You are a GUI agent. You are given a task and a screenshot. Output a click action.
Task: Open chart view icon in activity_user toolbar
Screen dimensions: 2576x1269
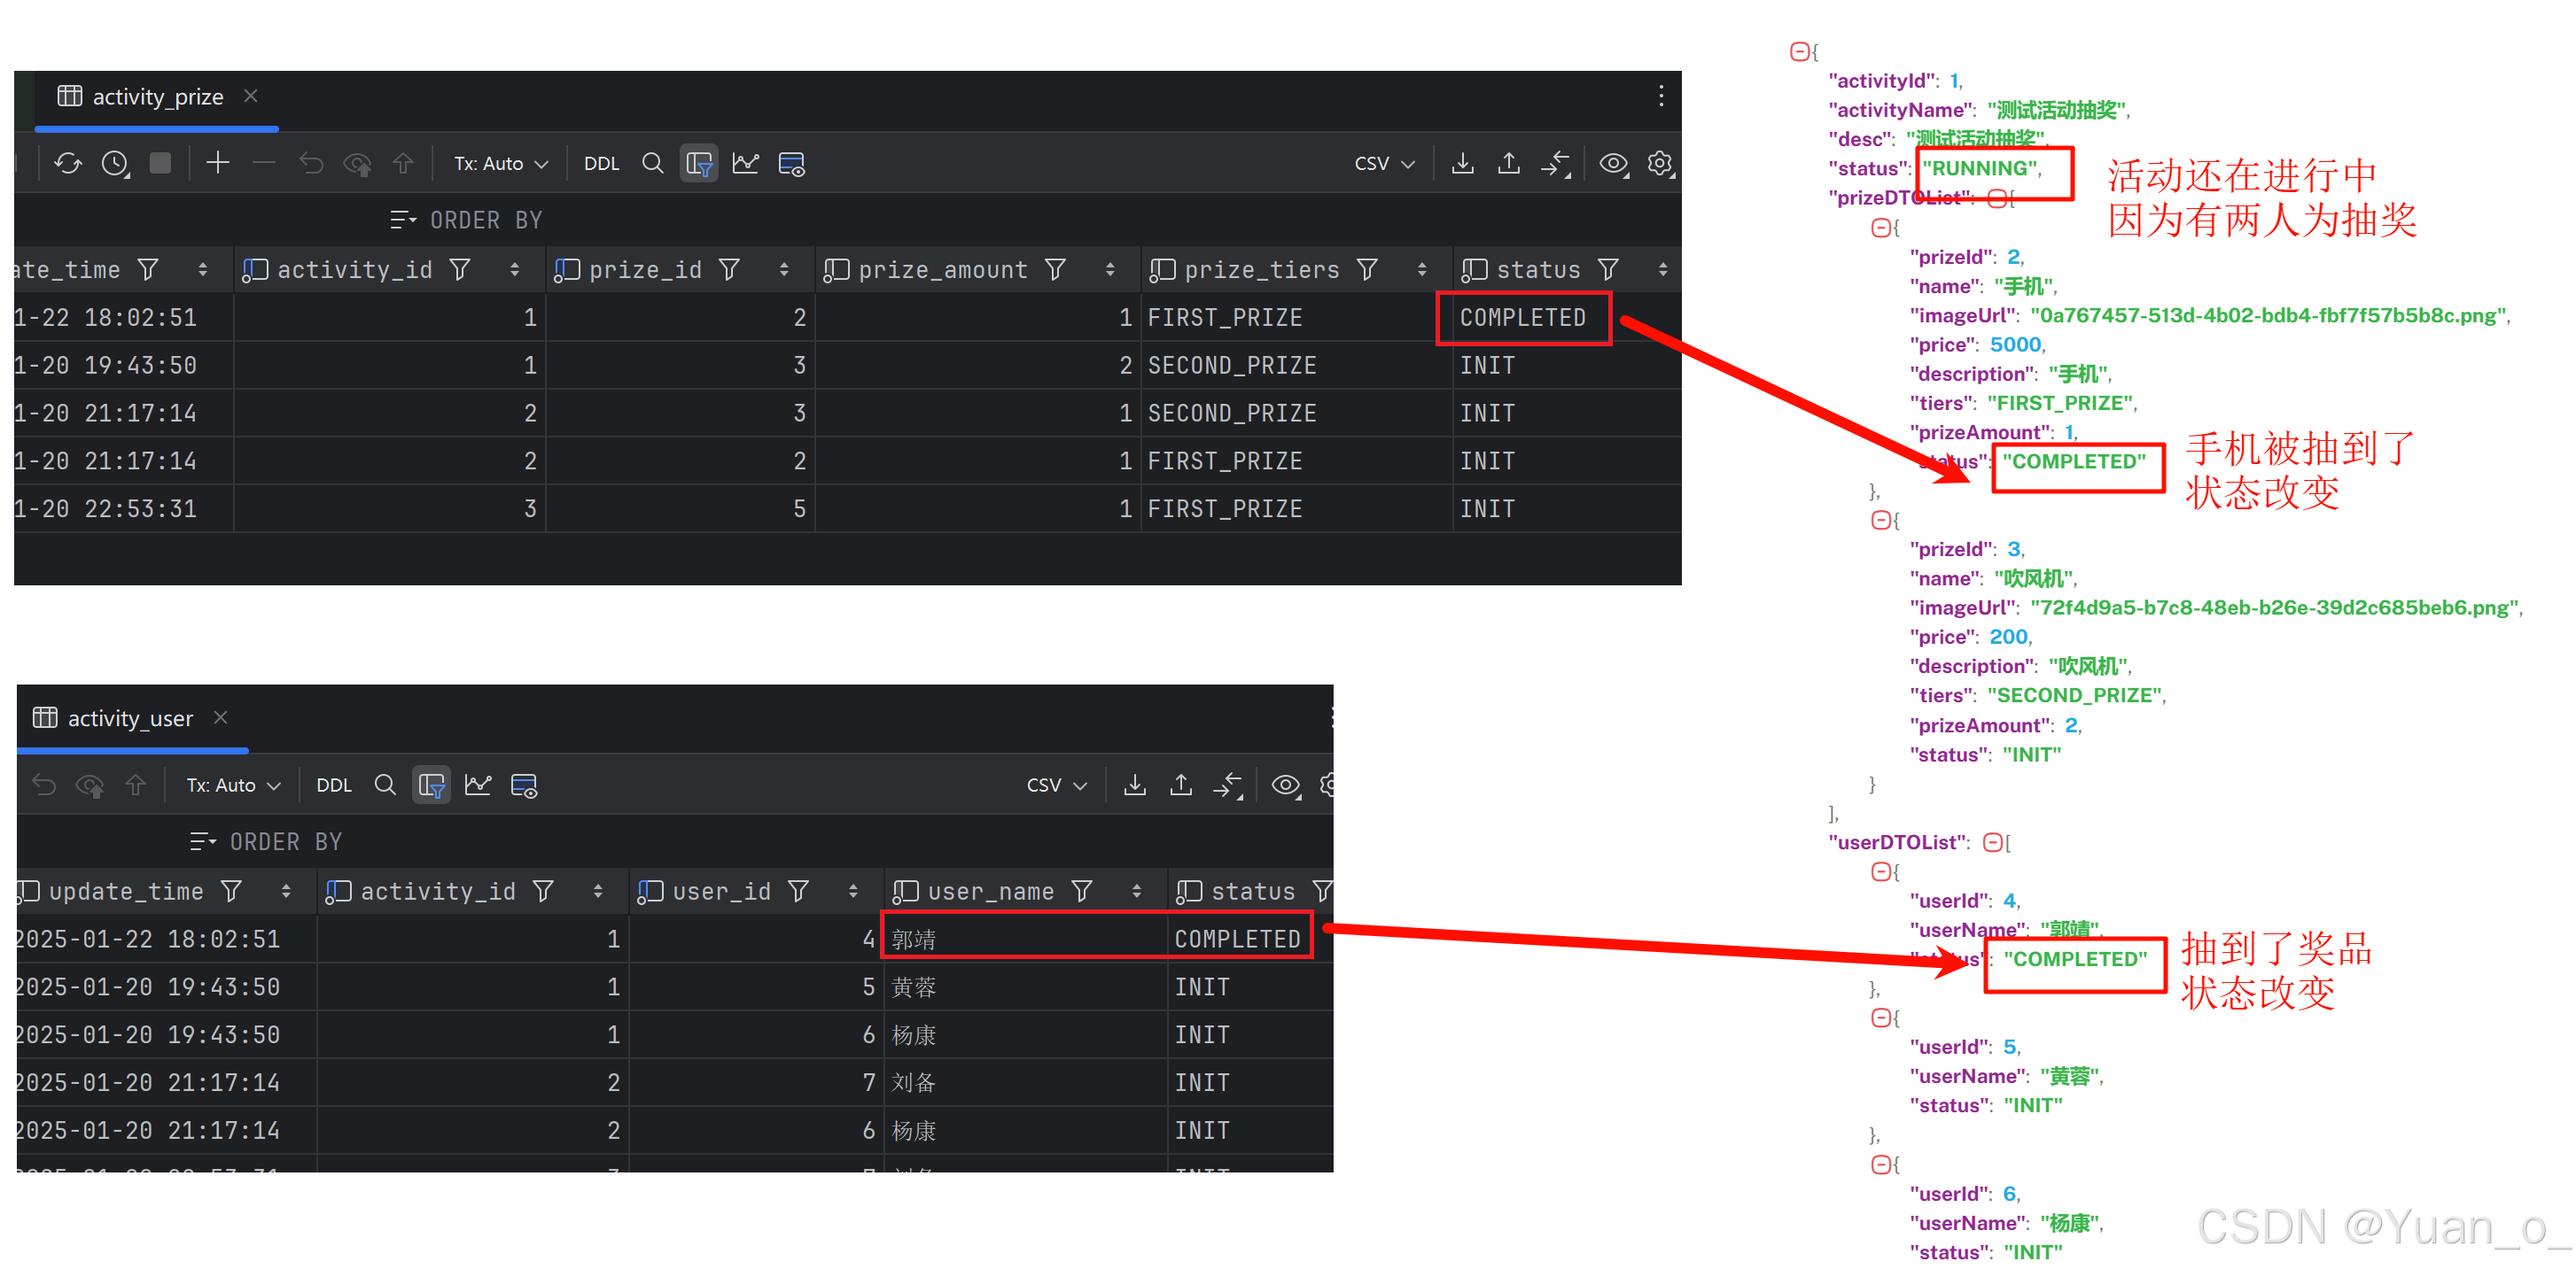(x=478, y=785)
